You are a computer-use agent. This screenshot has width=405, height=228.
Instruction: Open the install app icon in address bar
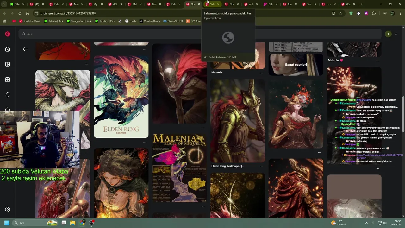pyautogui.click(x=333, y=13)
